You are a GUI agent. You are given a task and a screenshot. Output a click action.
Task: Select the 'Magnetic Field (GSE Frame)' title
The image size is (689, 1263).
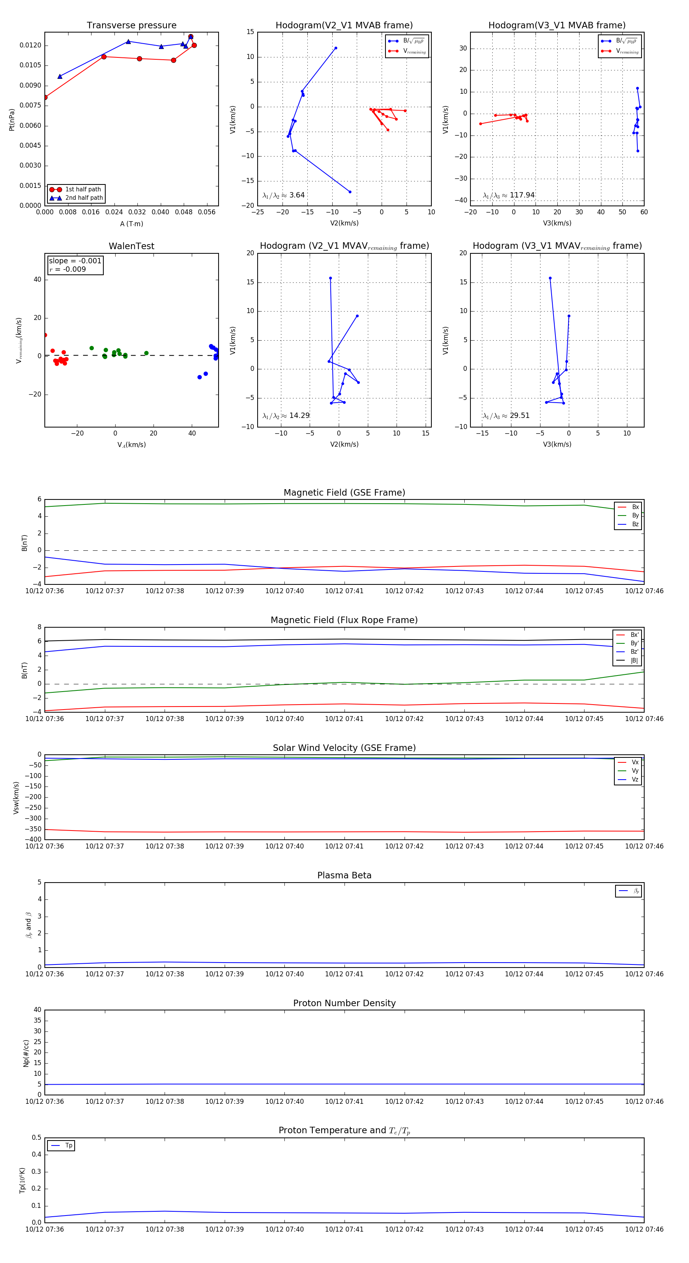pos(344,493)
